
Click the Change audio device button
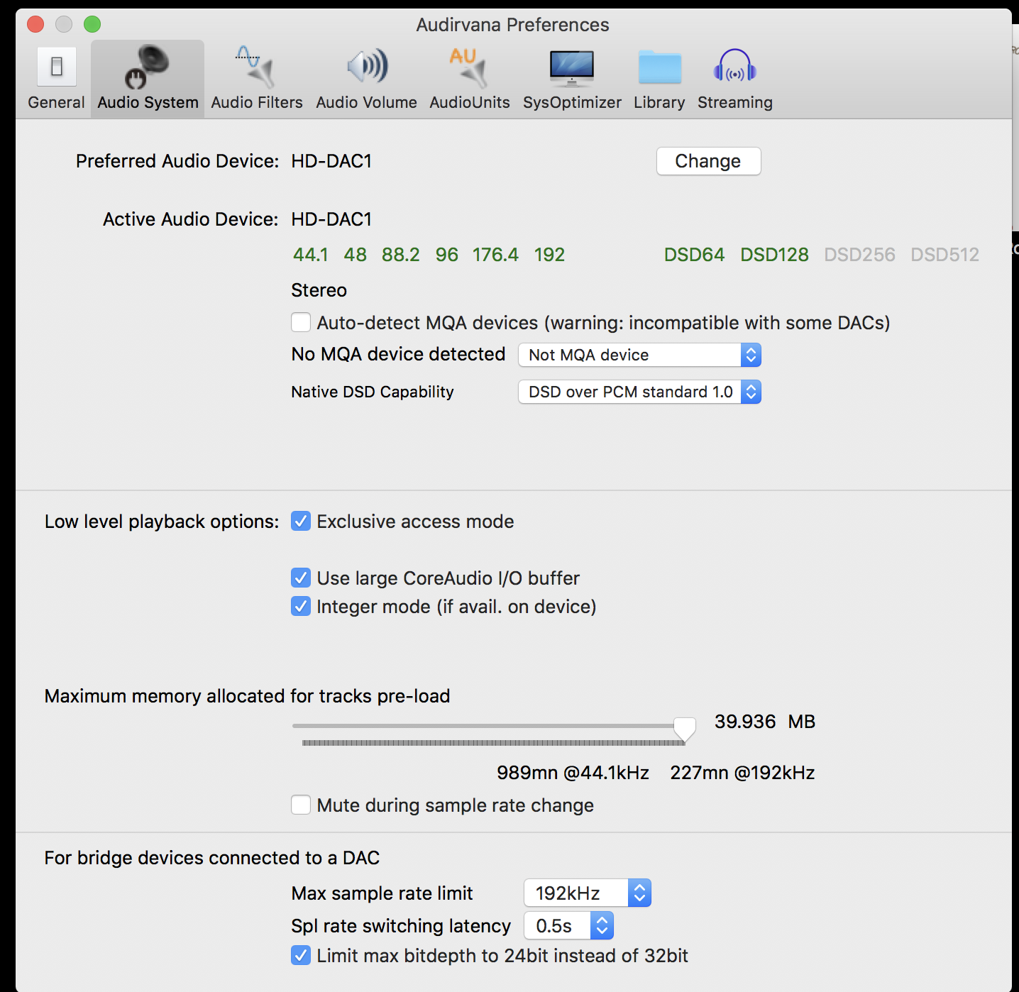[x=708, y=161]
